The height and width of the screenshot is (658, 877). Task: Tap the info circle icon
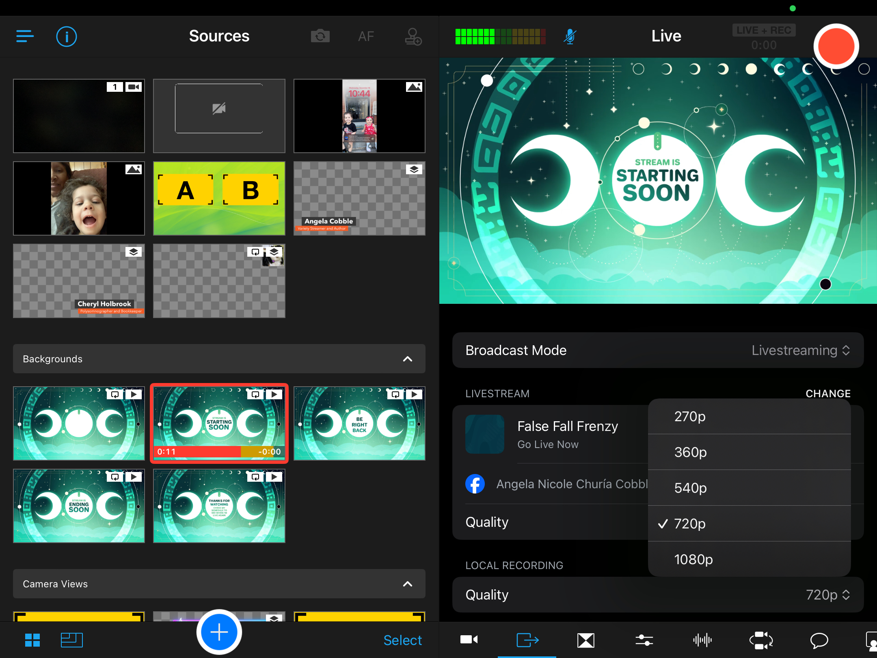coord(66,37)
